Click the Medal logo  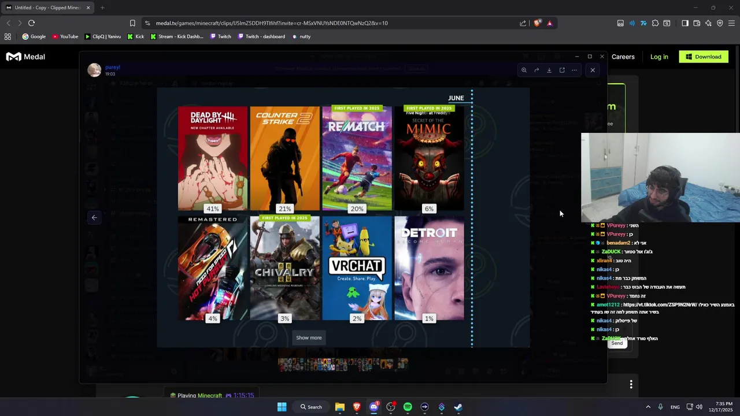(25, 57)
